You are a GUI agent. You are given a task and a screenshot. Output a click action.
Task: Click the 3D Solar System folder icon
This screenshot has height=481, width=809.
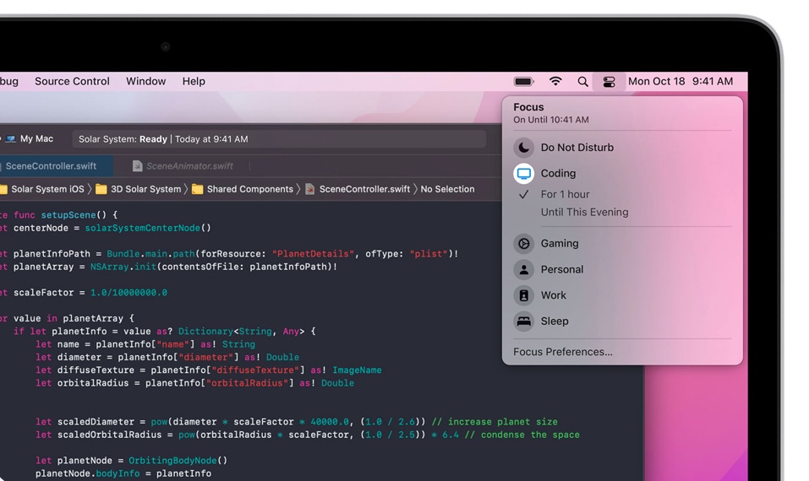(x=101, y=189)
